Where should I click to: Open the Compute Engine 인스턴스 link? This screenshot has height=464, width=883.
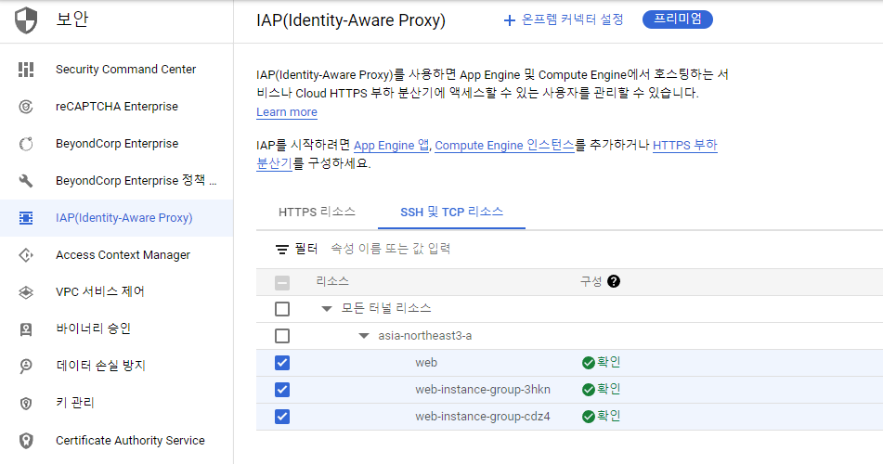(x=504, y=146)
